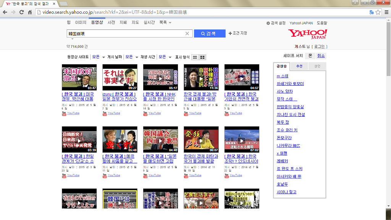Reload the current page
This screenshot has height=220, width=391.
point(21,12)
